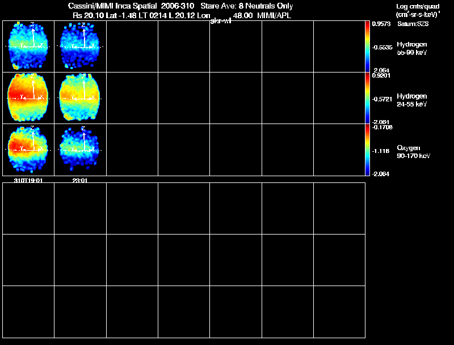Screen dimensions: 454x345
Task: Click the color bar value '-0.5535'
Action: [x=382, y=48]
